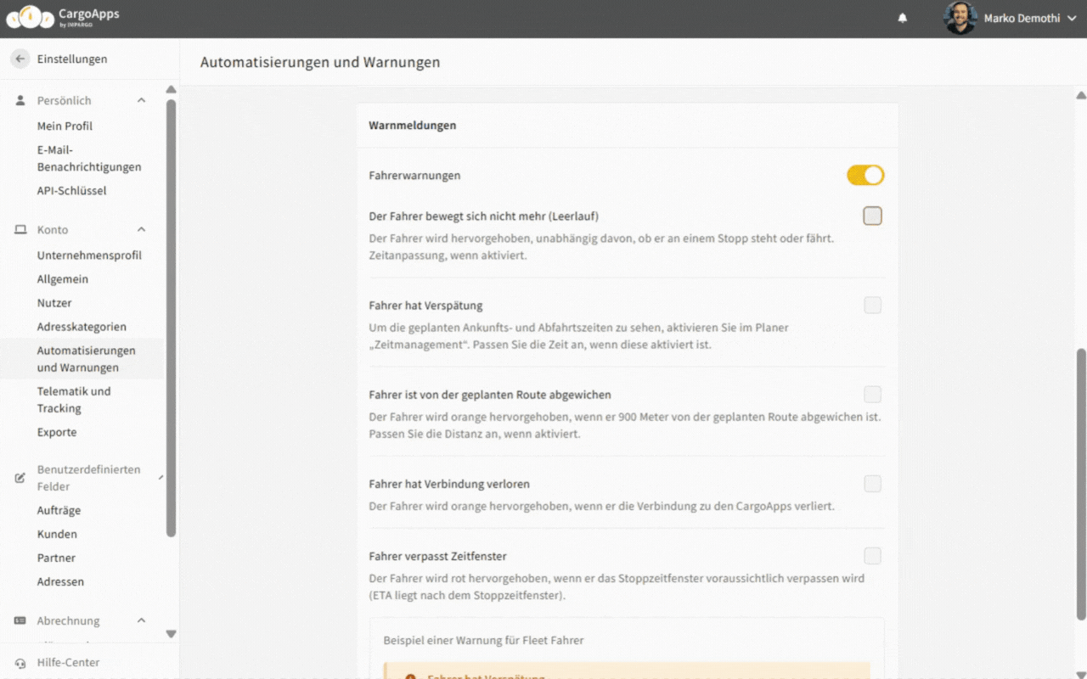Open notifications via the bell icon

(x=902, y=17)
